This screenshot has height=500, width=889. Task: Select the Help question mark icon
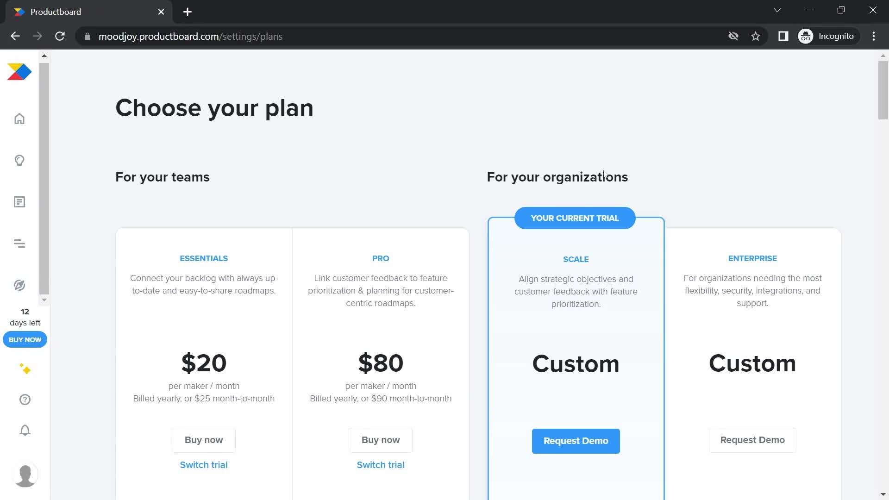25,400
